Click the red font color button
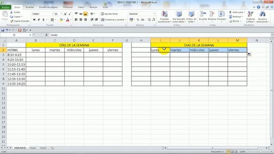Screen dimensions: 274x154 (x=68, y=20)
